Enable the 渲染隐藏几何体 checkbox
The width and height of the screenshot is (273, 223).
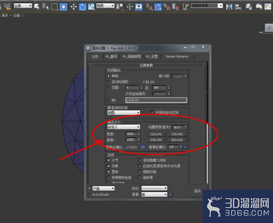140,160
